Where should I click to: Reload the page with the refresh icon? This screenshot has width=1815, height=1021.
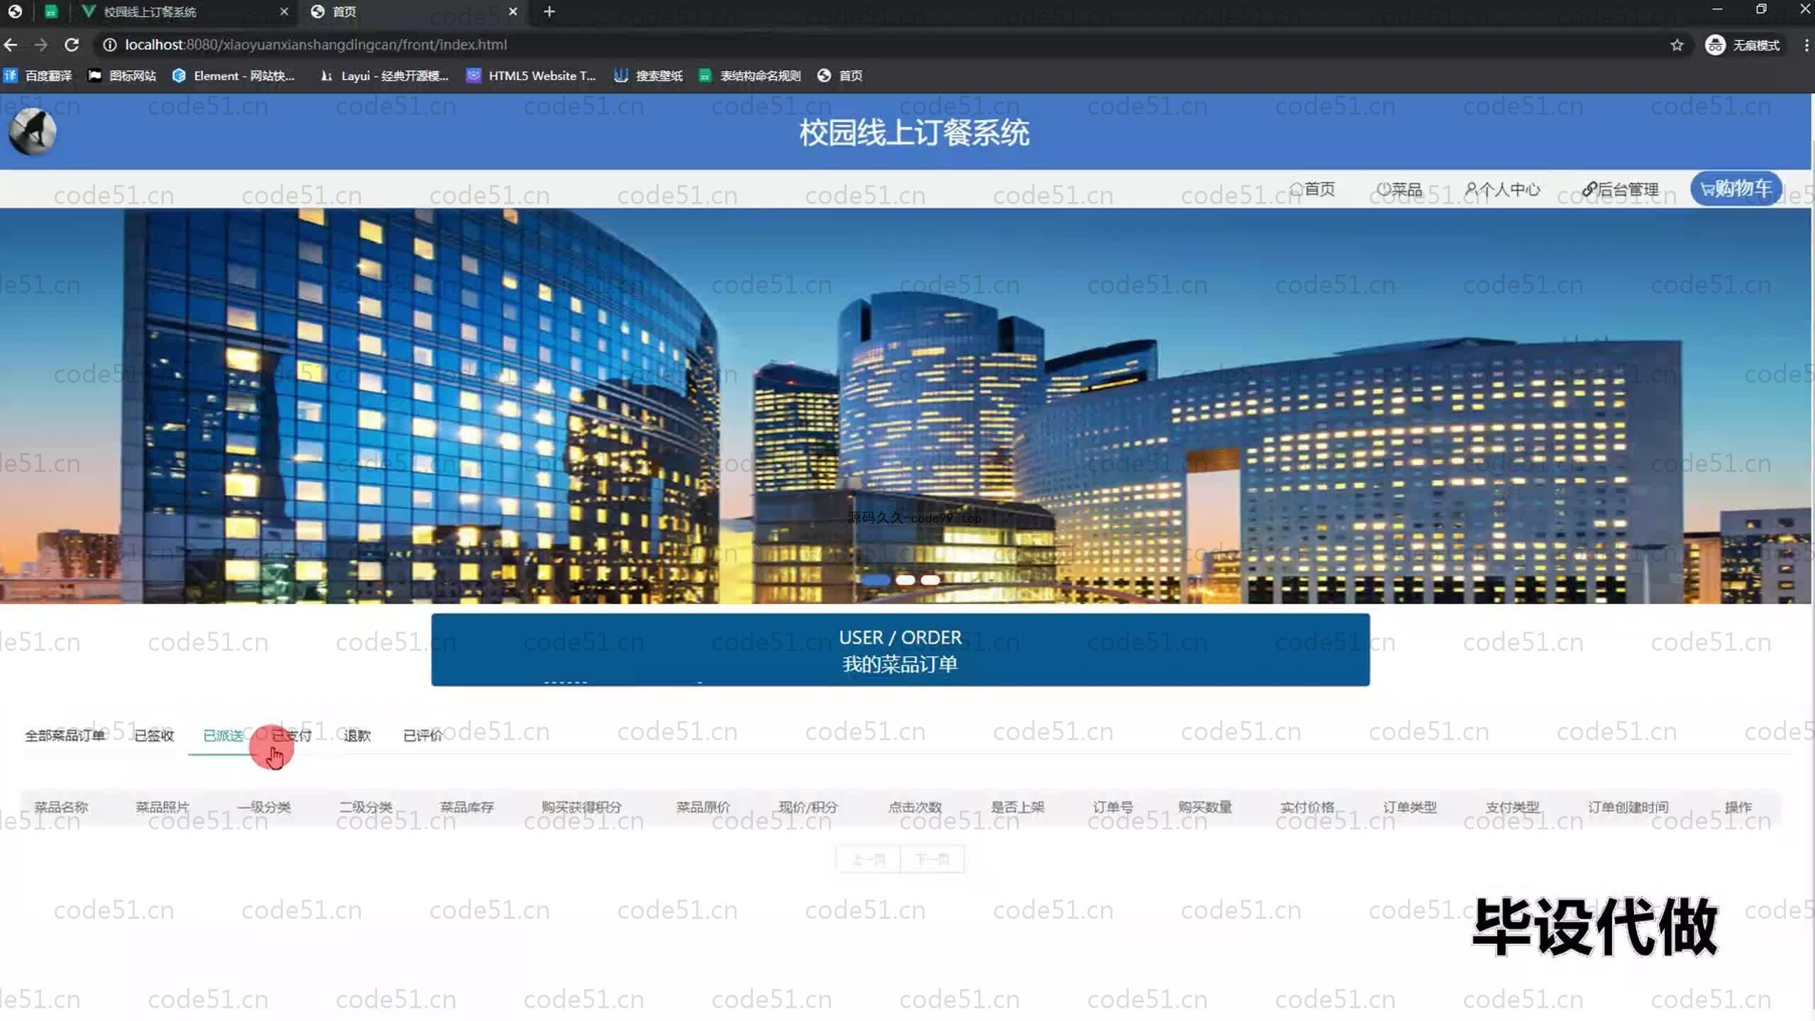point(72,45)
